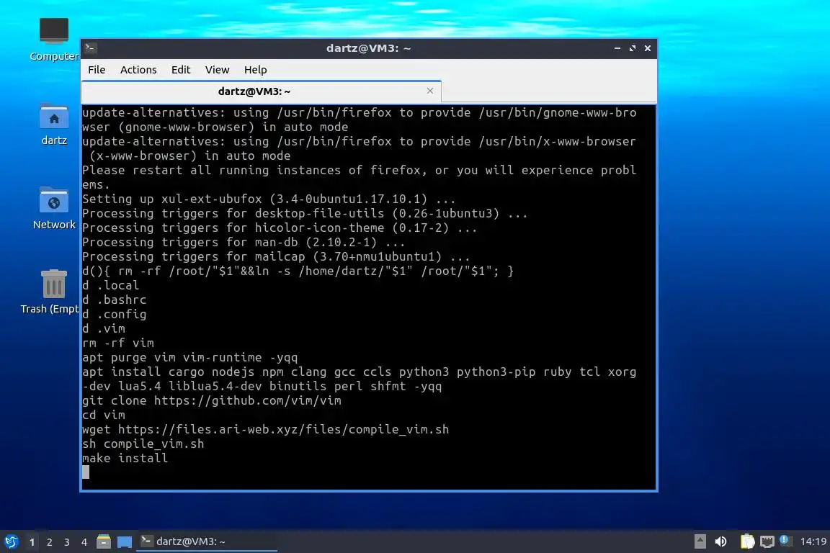
Task: Click the 'd .local' line
Action: click(x=110, y=285)
